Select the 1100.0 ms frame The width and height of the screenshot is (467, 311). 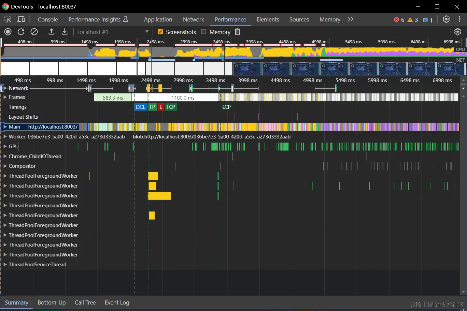click(183, 98)
